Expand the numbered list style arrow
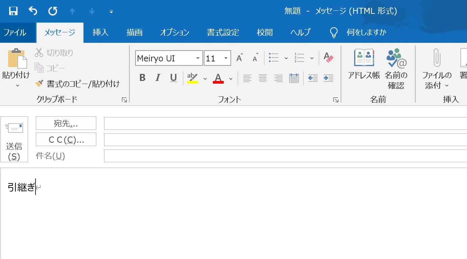467x259 pixels. (312, 58)
